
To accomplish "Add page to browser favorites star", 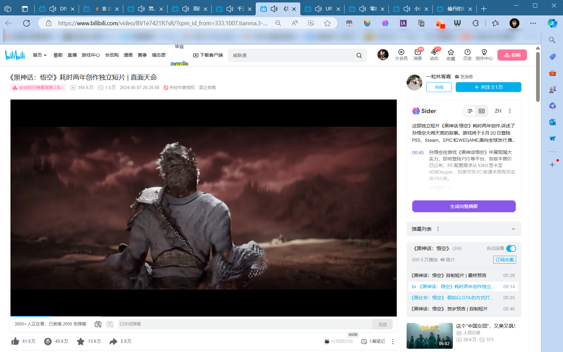I will pyautogui.click(x=327, y=23).
